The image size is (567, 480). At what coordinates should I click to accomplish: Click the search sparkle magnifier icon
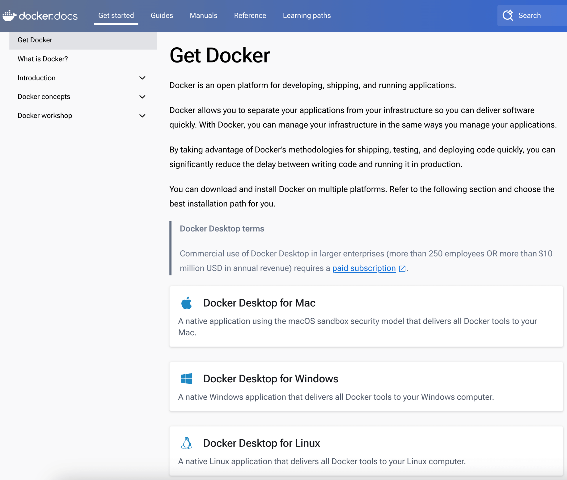click(508, 15)
